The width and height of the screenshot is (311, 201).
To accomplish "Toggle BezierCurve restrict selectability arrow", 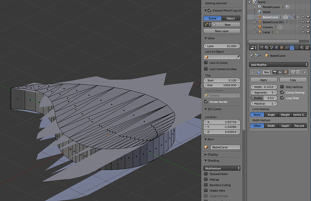I will tap(303, 17).
